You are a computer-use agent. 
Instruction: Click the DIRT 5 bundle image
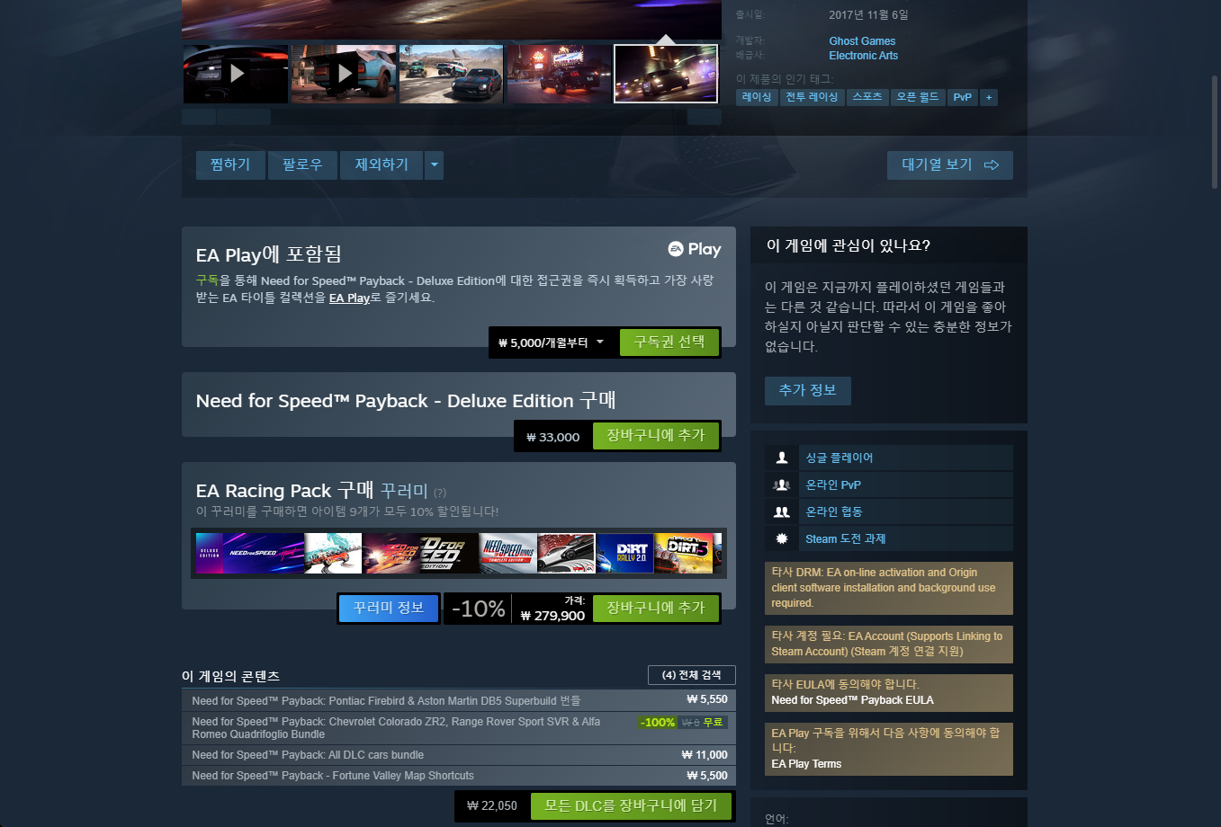pos(684,553)
